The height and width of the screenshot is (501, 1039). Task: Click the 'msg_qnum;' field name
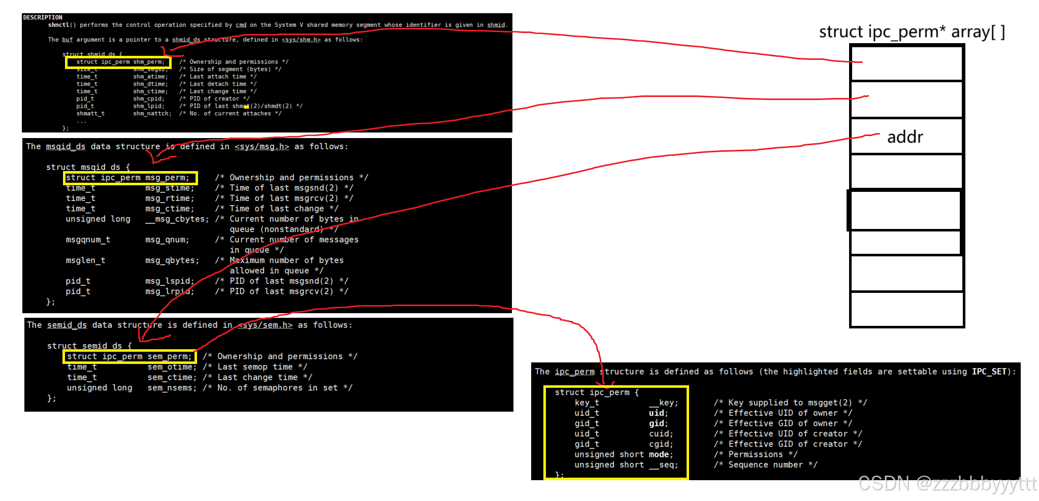tap(167, 240)
